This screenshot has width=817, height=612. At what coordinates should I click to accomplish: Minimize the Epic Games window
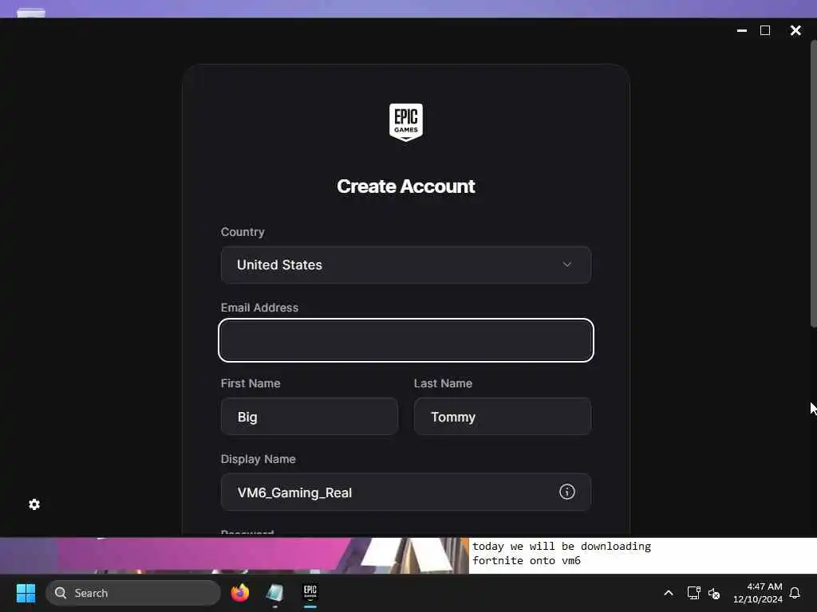click(742, 31)
